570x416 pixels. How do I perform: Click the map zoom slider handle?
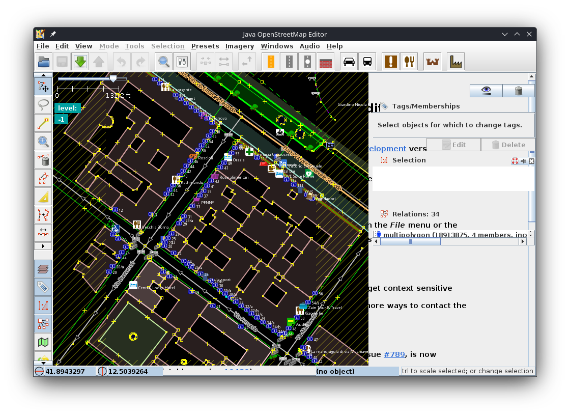(x=113, y=78)
